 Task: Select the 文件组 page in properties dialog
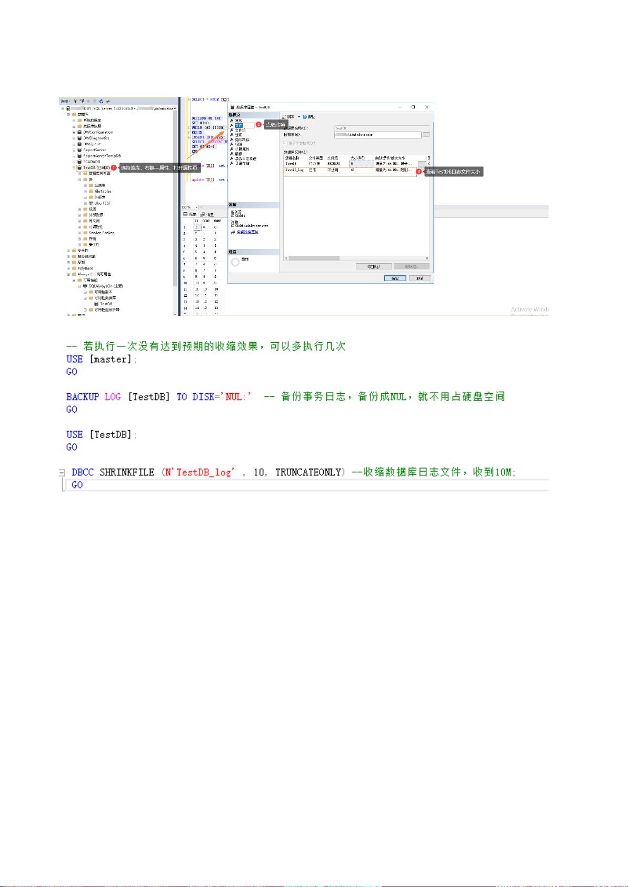tap(240, 130)
